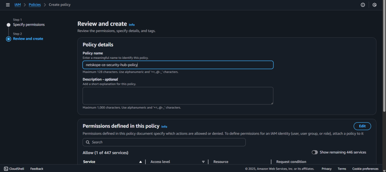The width and height of the screenshot is (386, 172).
Task: Open the hamburger navigation menu
Action: tap(8, 5)
